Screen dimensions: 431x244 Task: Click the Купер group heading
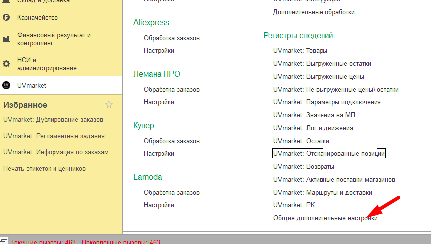pos(144,125)
